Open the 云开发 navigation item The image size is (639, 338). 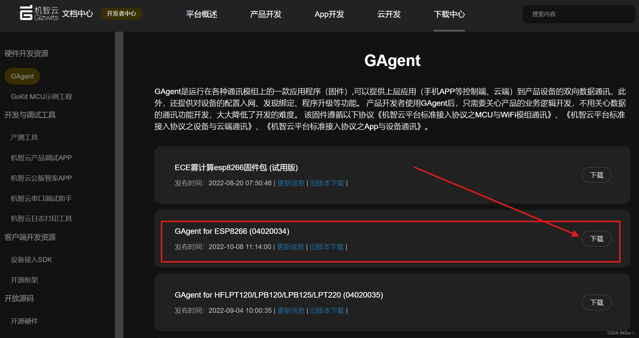coord(389,14)
